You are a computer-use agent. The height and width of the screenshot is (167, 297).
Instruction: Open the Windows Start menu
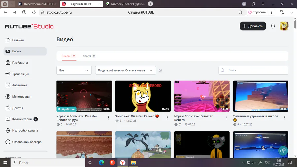[5, 163]
